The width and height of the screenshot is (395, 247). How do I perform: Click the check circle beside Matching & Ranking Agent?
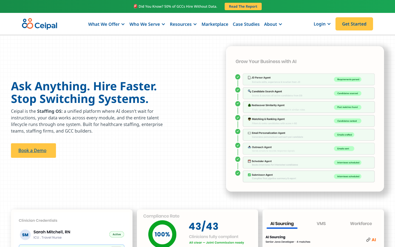(x=238, y=117)
